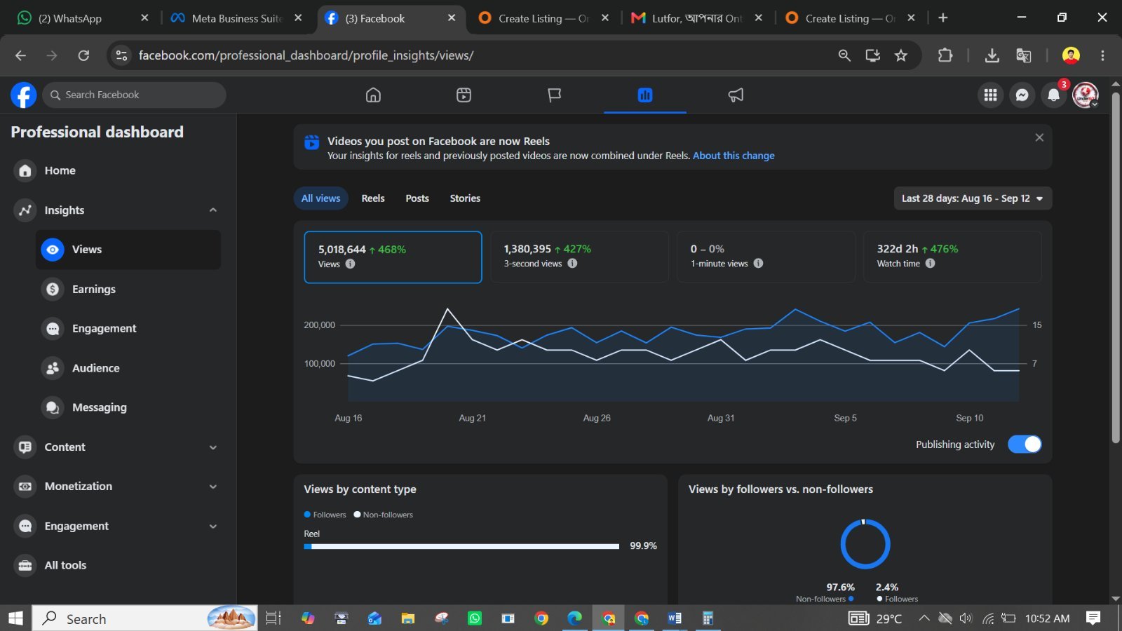Image resolution: width=1122 pixels, height=631 pixels.
Task: Open the notifications bell icon
Action: (1053, 95)
